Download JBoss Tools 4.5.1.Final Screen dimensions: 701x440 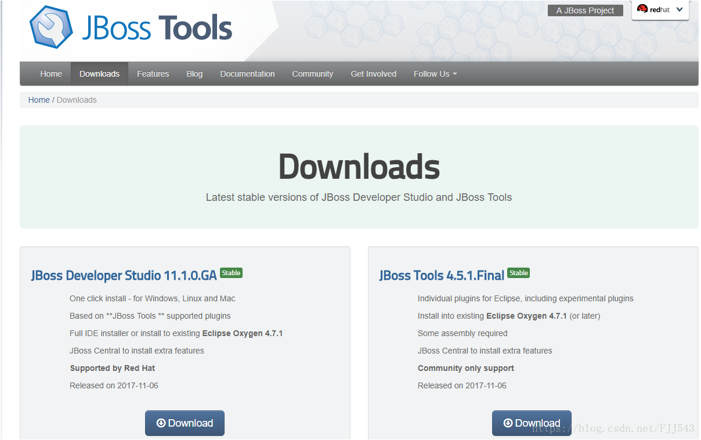[x=532, y=423]
